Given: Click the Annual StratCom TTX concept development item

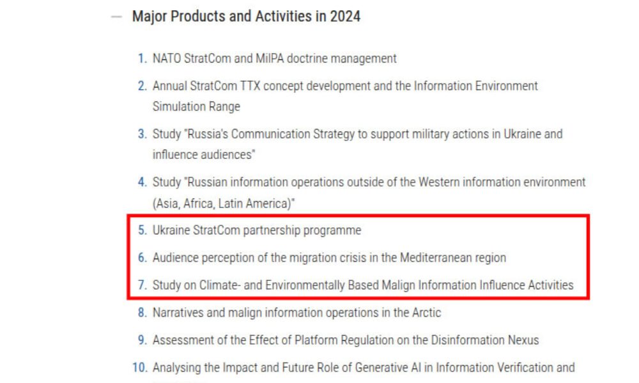Looking at the screenshot, I should [345, 86].
